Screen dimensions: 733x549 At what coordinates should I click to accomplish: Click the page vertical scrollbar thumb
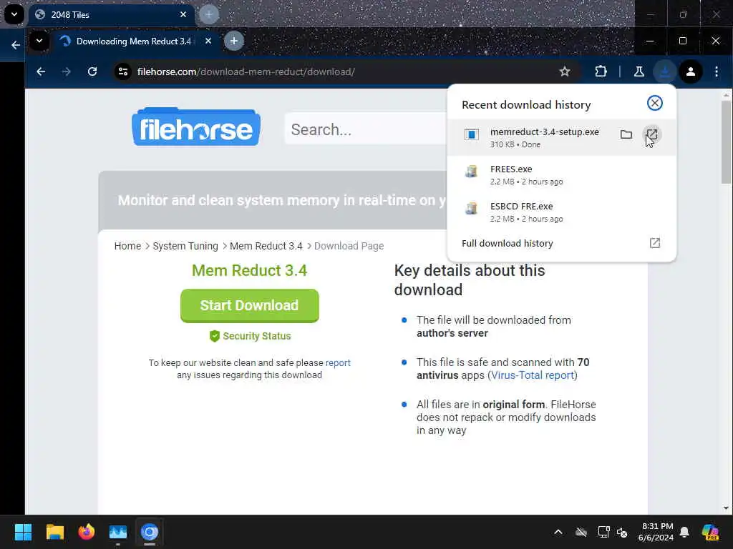tap(726, 142)
